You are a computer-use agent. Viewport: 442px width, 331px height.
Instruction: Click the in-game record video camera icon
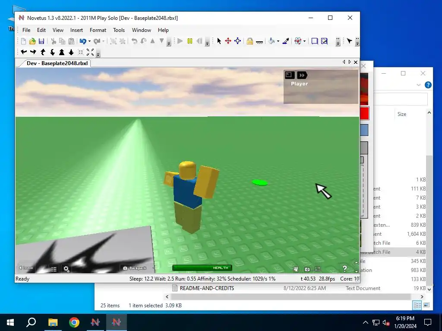click(x=295, y=269)
